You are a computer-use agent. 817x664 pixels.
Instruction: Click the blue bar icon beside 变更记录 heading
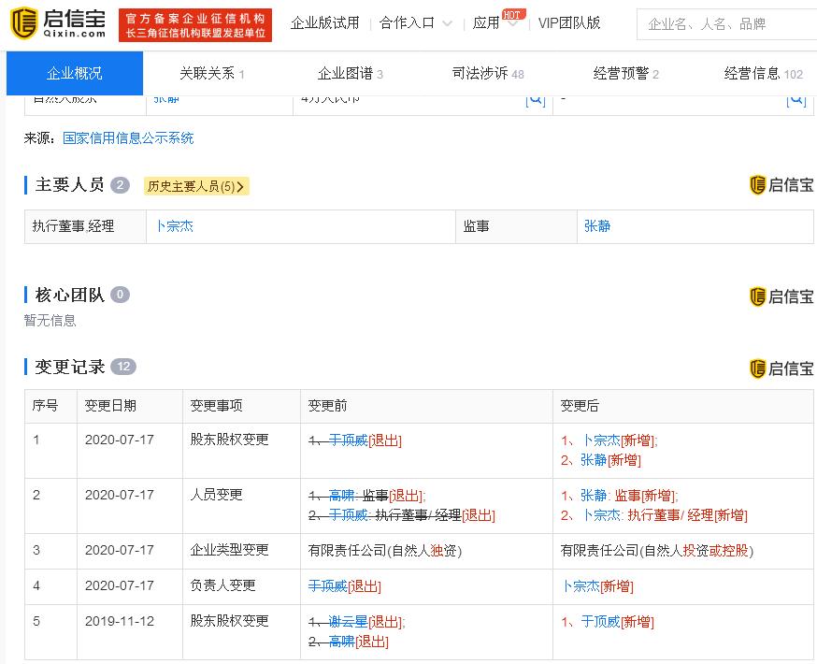(x=24, y=367)
